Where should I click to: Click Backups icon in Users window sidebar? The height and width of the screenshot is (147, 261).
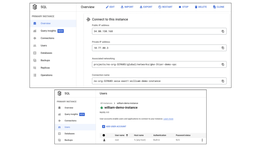59,140
